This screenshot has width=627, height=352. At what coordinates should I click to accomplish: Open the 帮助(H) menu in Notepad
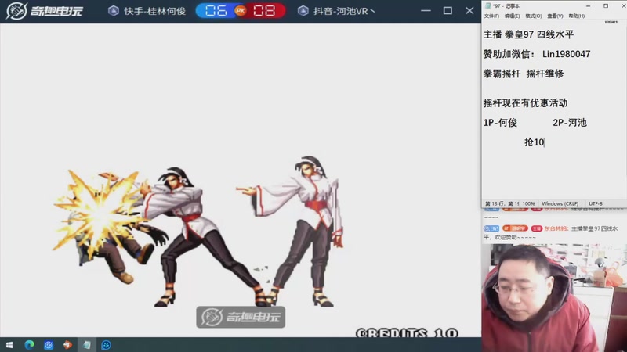[x=576, y=16]
